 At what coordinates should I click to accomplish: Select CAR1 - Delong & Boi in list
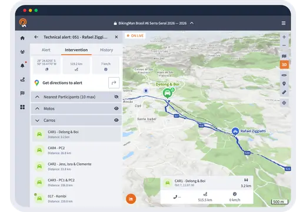click(x=76, y=134)
